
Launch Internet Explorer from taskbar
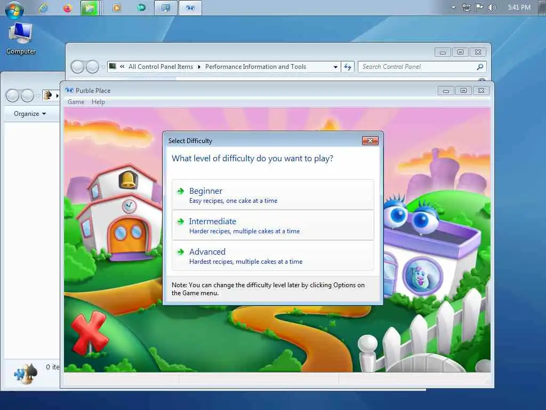pyautogui.click(x=44, y=7)
